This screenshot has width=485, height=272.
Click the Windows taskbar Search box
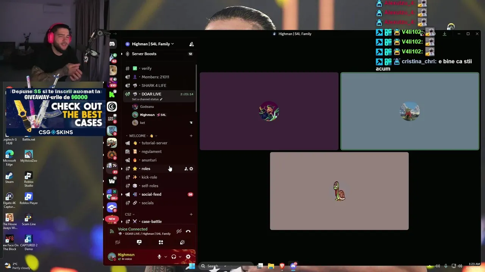[227, 266]
